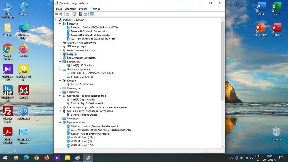
Task: Collapse the Bluetooth category
Action: 60,24
